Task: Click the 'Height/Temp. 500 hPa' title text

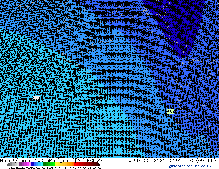Action: click(x=28, y=160)
